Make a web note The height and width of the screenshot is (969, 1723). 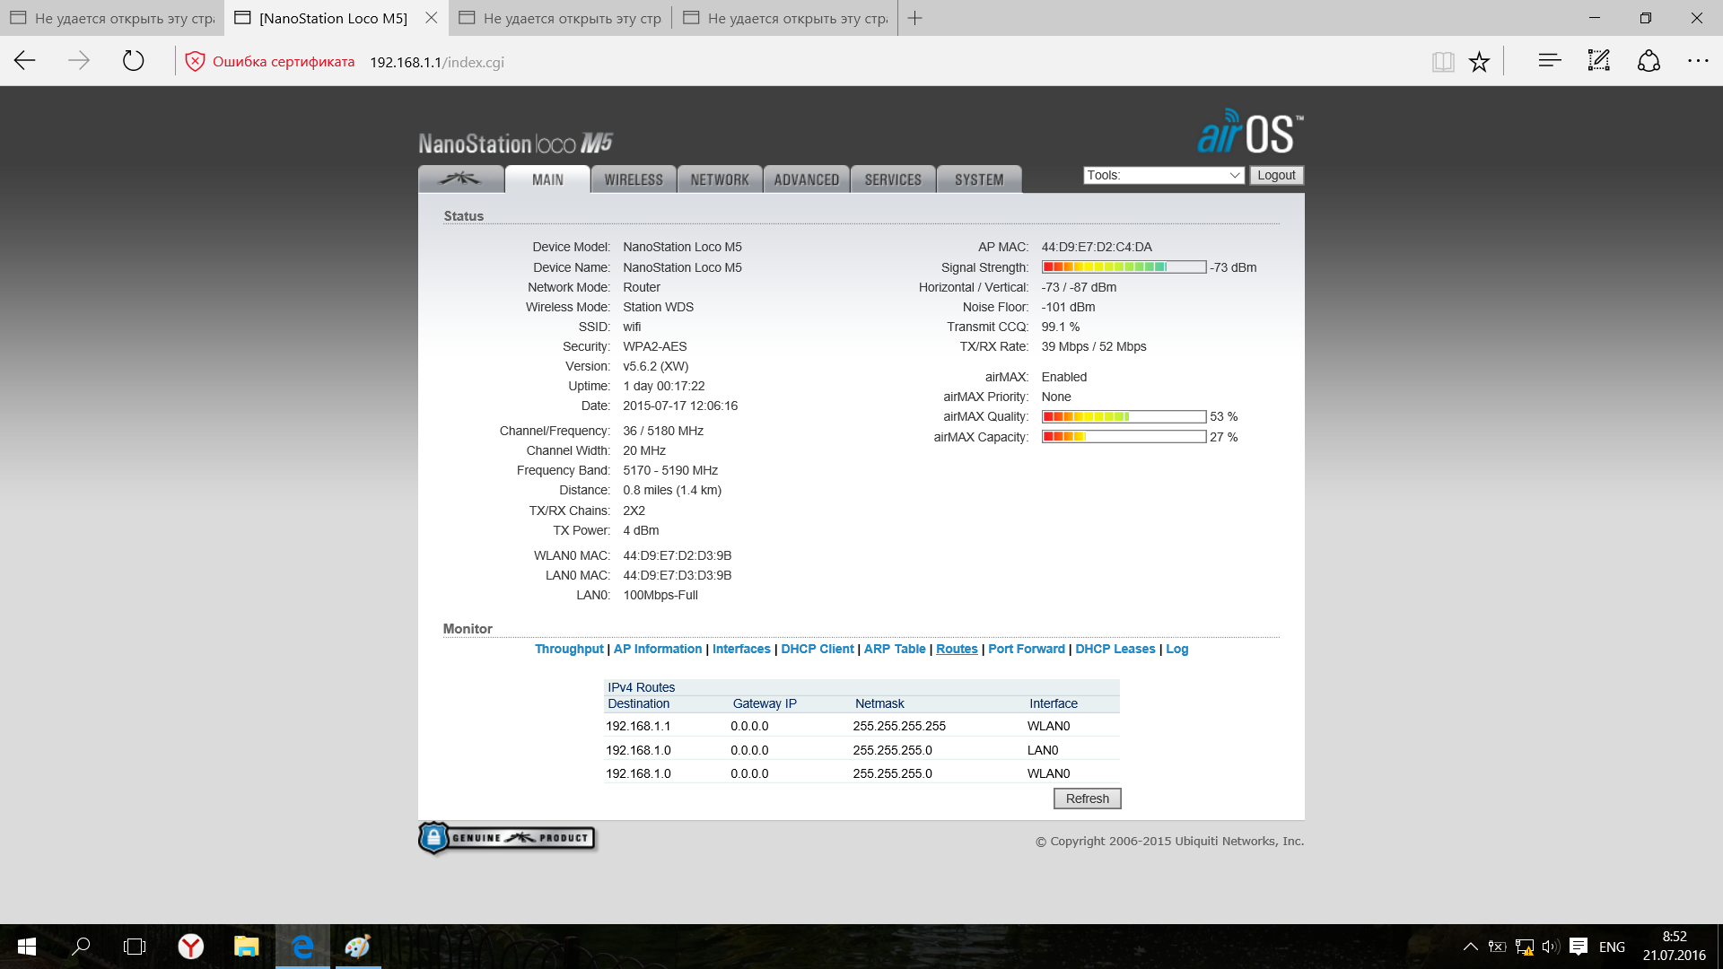point(1599,61)
